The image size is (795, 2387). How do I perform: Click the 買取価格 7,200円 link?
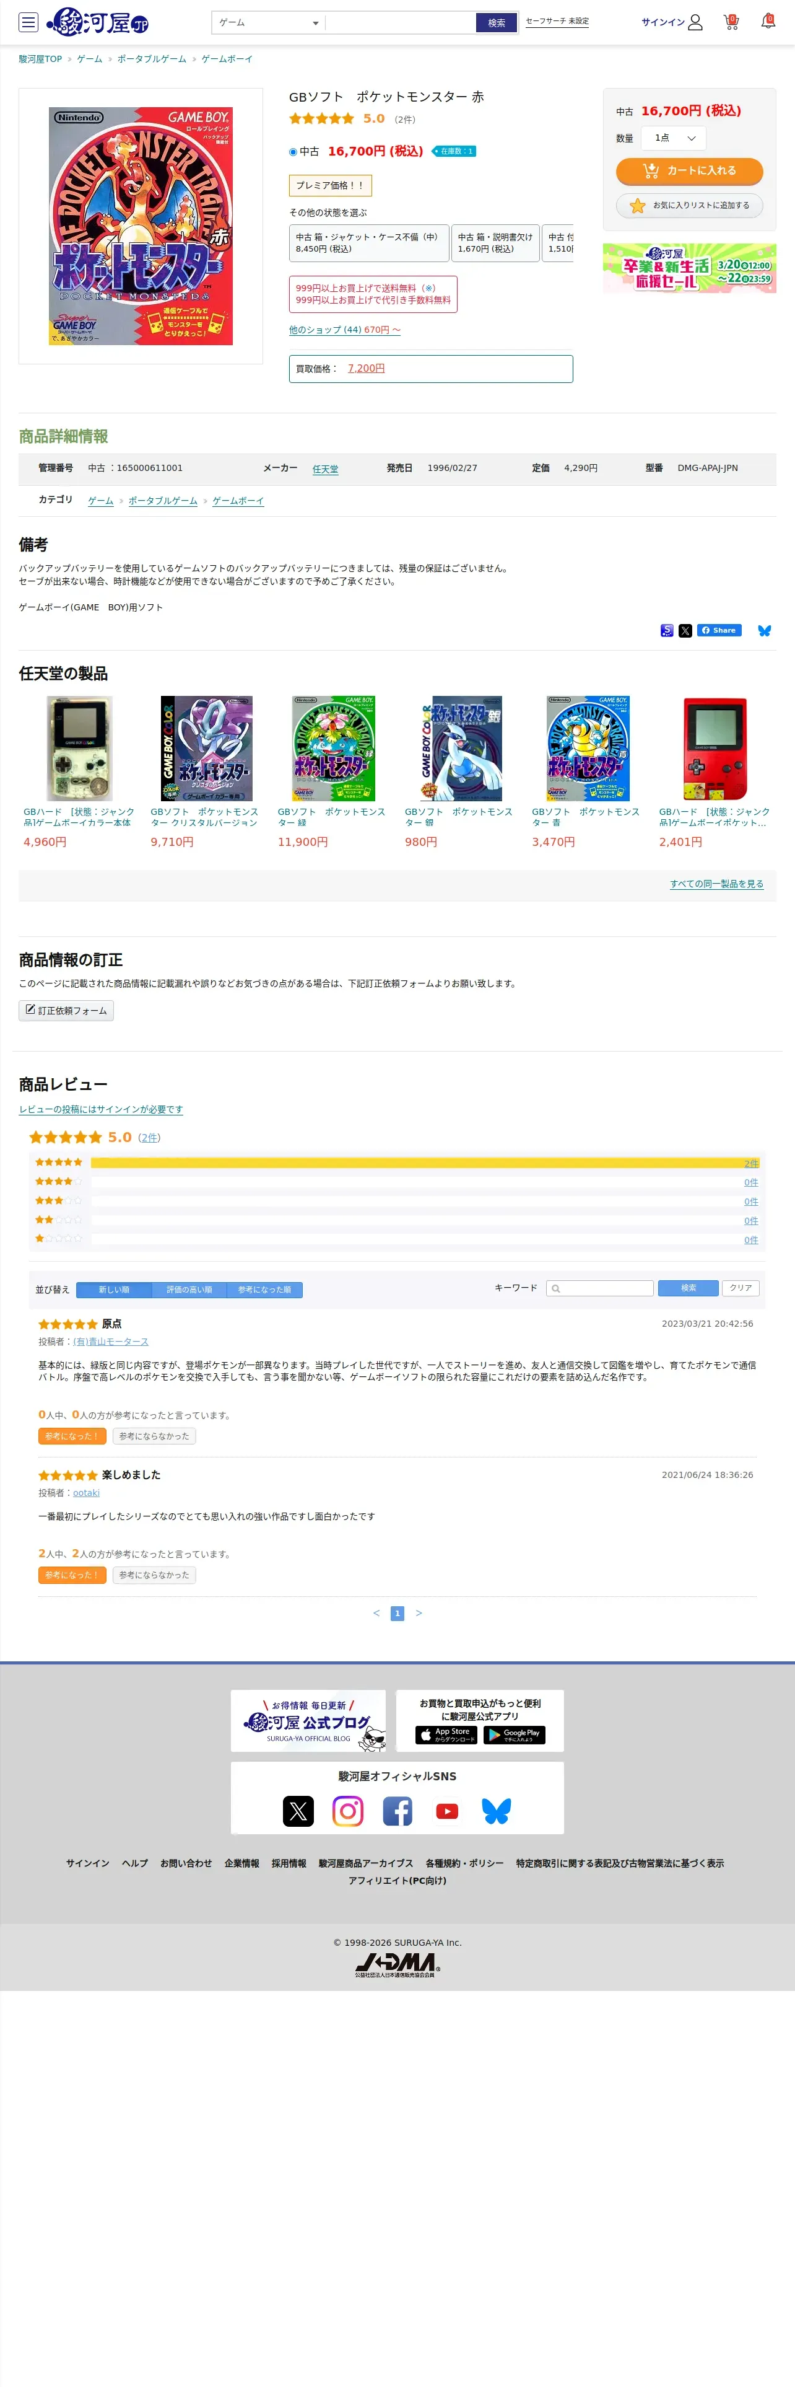(x=367, y=369)
